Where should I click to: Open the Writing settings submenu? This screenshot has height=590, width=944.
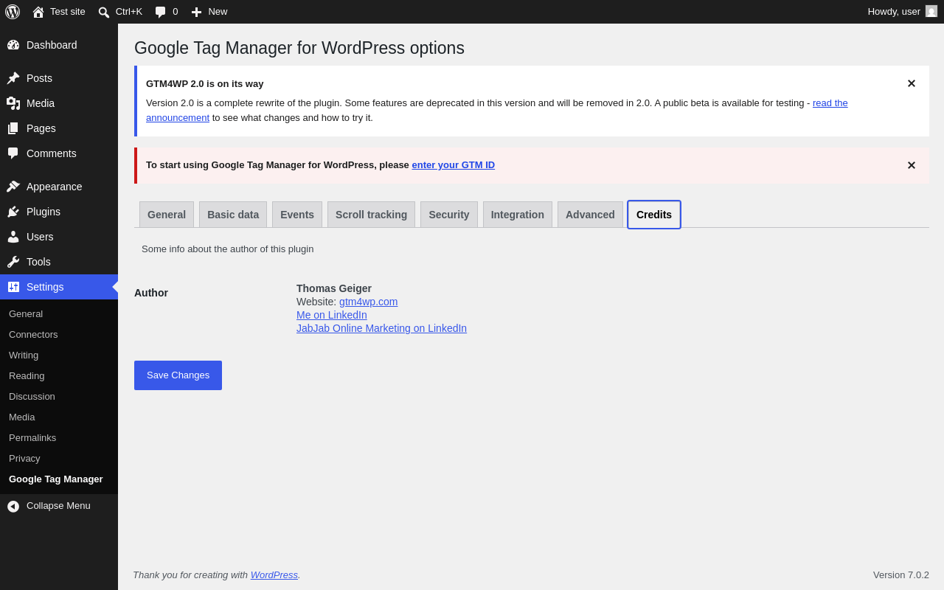click(24, 355)
